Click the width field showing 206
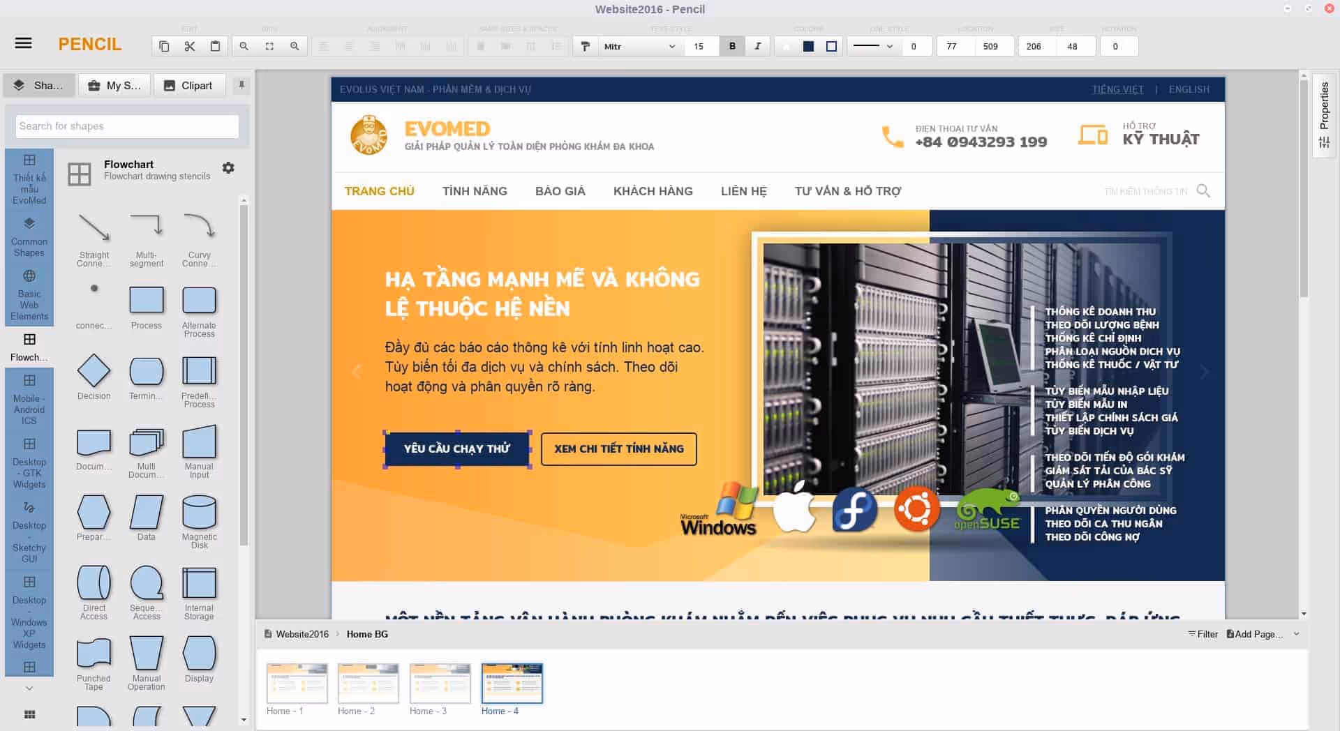Screen dimensions: 1340x731 (x=1037, y=46)
